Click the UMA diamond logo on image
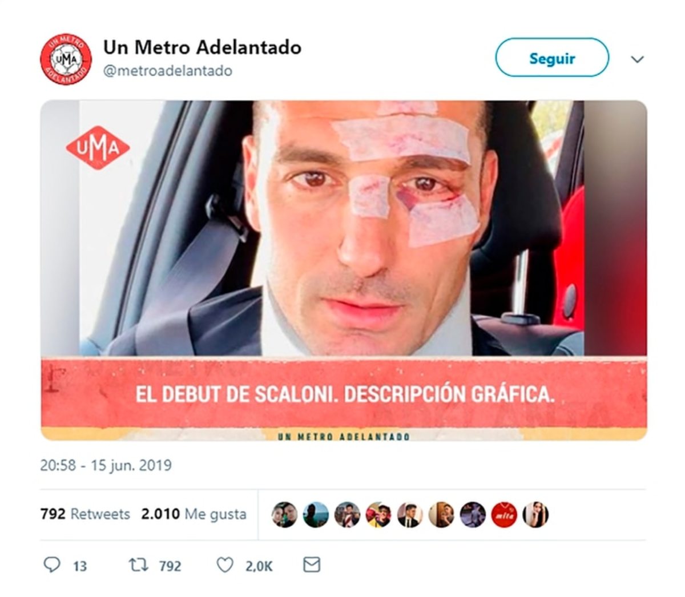 click(98, 148)
